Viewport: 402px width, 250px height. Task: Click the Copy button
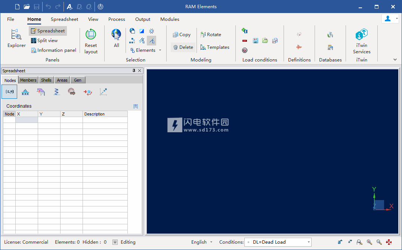tap(182, 35)
